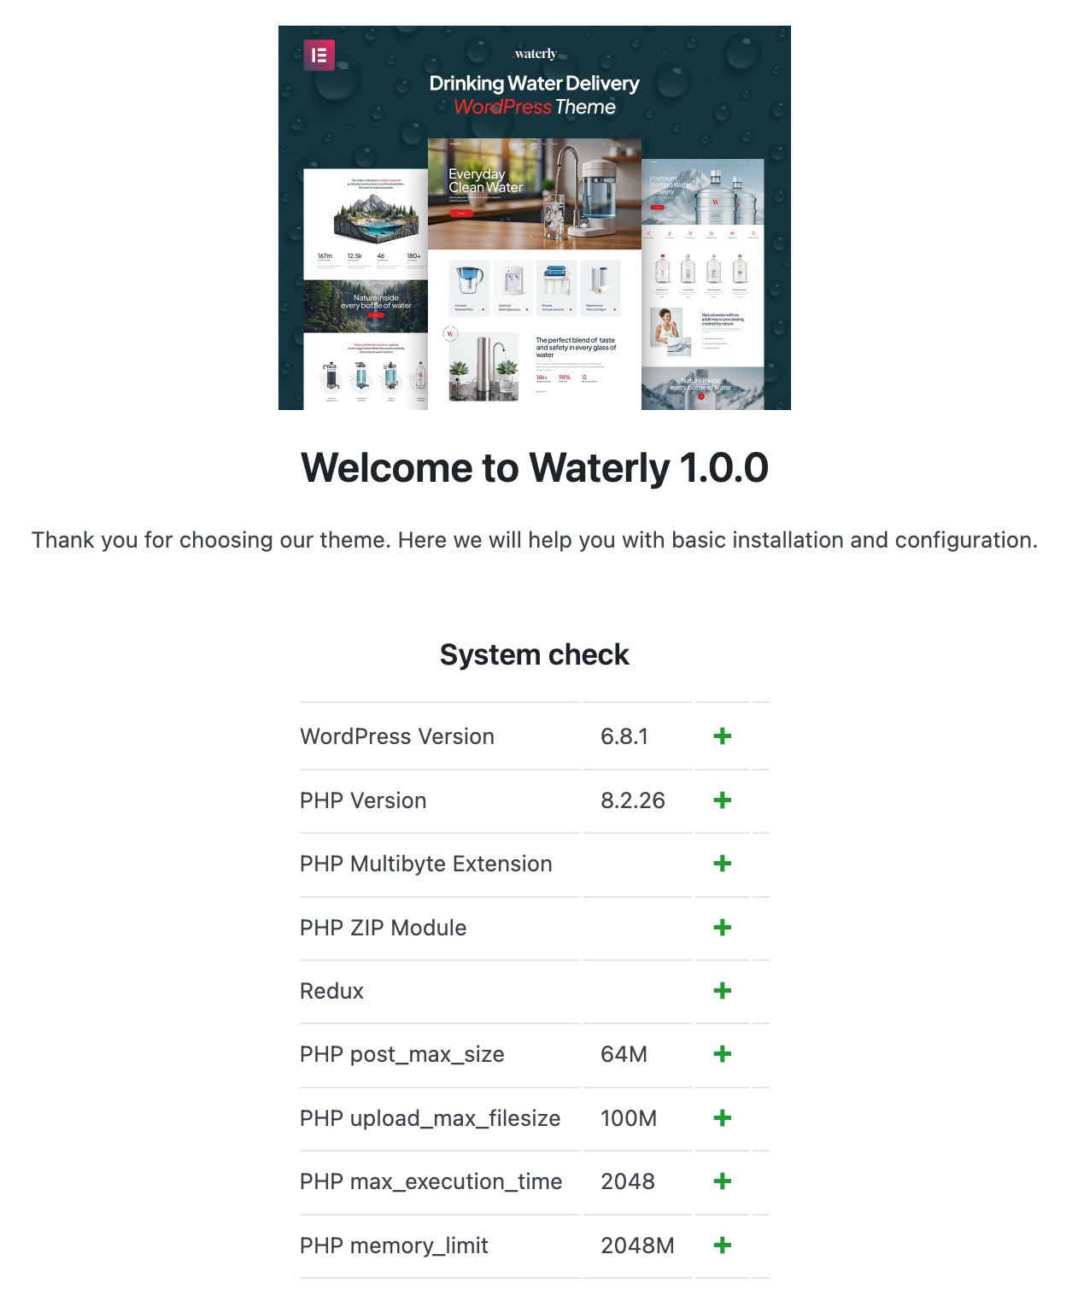The image size is (1078, 1307).
Task: Click the PHP ZIP Module status plus
Action: pos(723,928)
